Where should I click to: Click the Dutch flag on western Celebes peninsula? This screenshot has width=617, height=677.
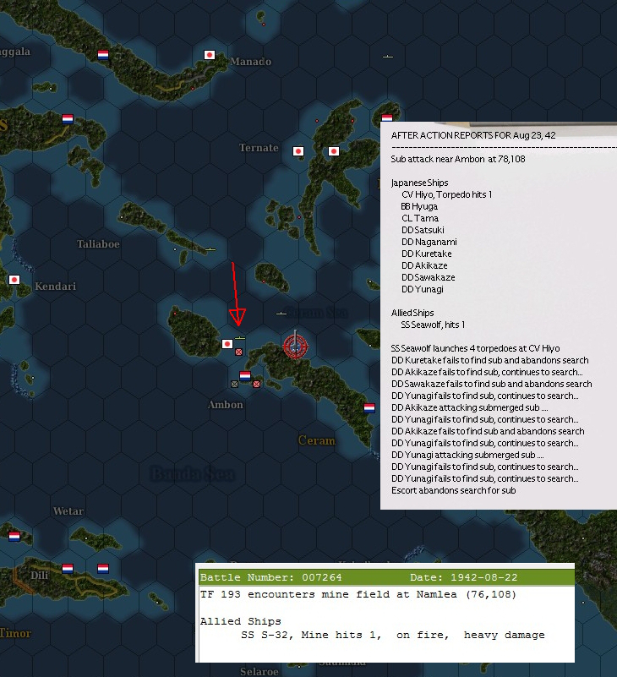pos(68,119)
